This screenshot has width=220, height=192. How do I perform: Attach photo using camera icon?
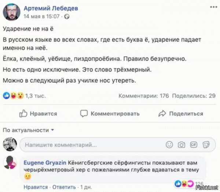181,145
